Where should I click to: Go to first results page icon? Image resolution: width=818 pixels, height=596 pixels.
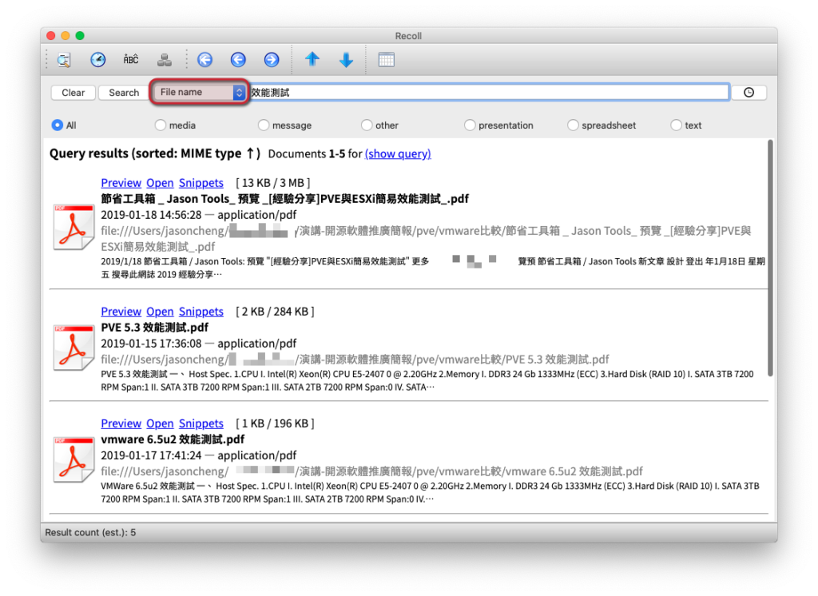point(205,59)
